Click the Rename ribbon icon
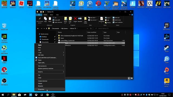Screen dimensions: 173x97 click(80, 20)
